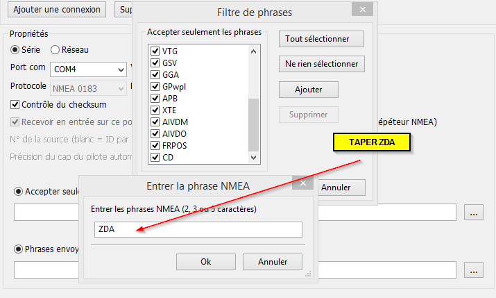This screenshot has height=298, width=496.
Task: Open ellipsis button beside accepted phrases field
Action: 474,213
